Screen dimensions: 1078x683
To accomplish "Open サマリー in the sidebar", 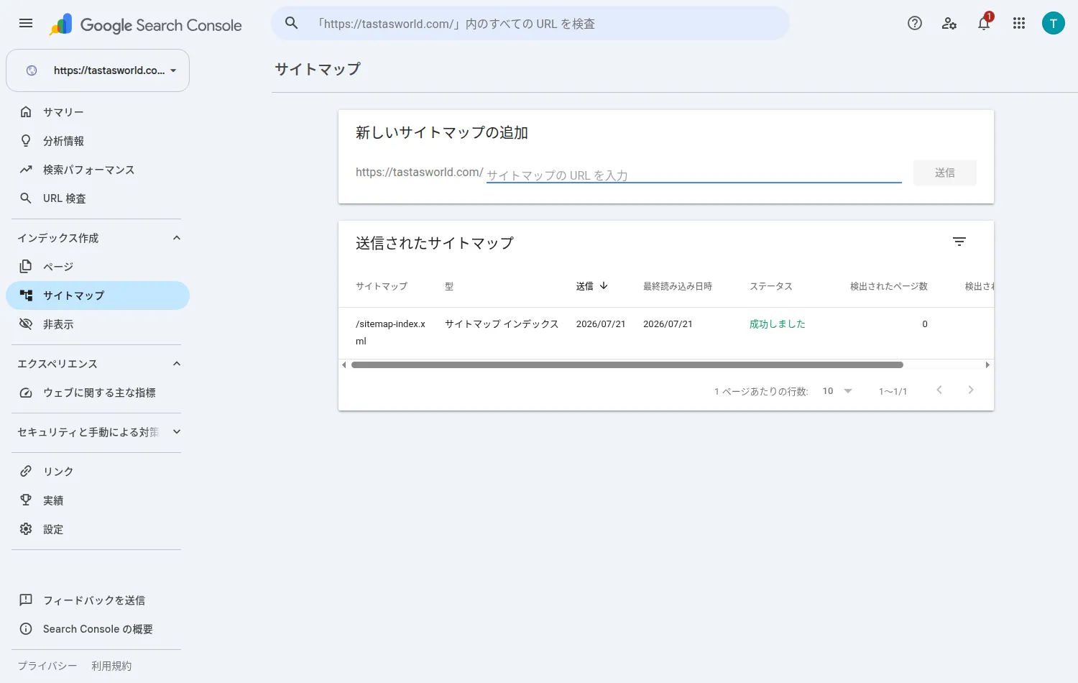I will tap(98, 112).
